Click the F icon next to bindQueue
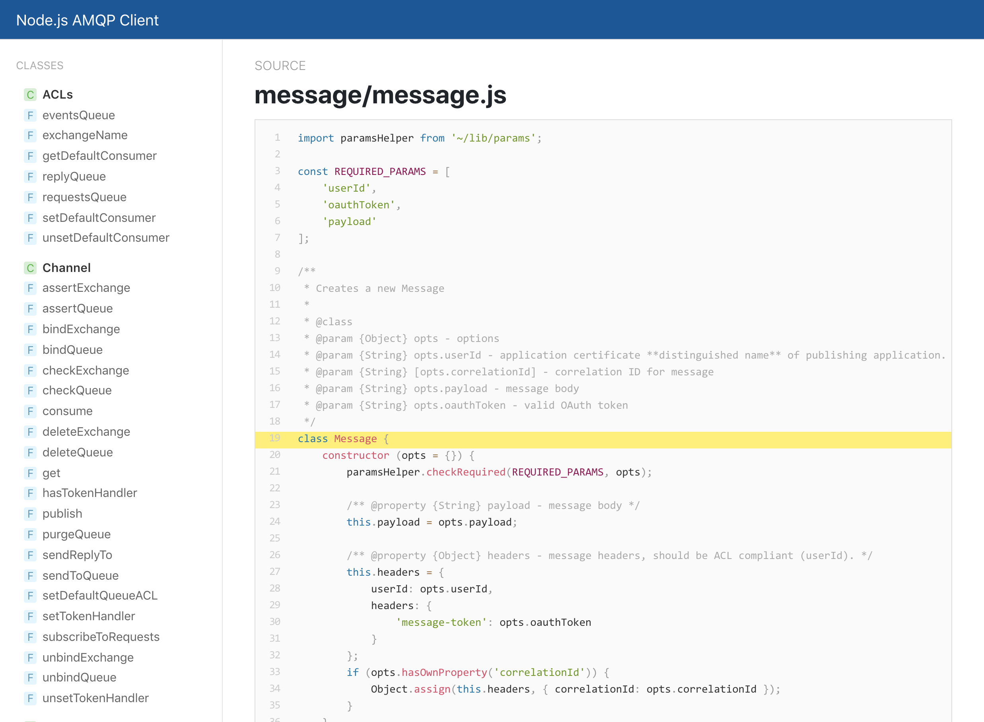Viewport: 984px width, 722px height. (30, 349)
